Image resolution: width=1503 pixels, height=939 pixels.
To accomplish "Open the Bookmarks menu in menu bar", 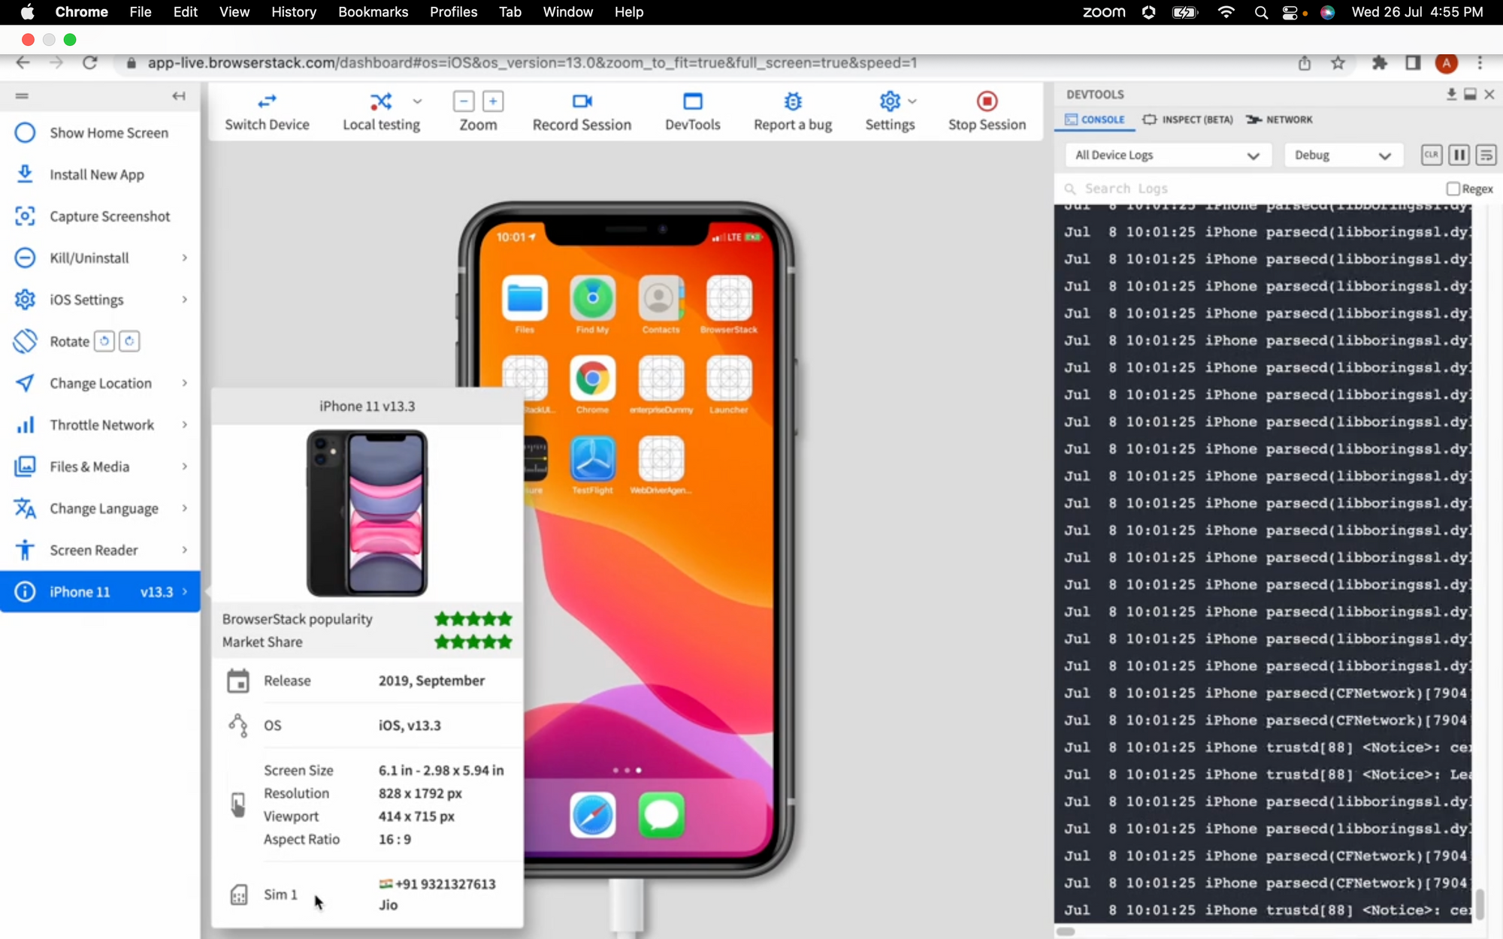I will point(373,12).
